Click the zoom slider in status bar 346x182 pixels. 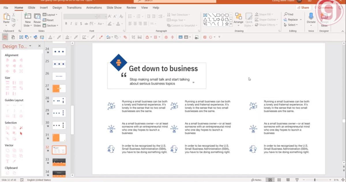point(315,180)
